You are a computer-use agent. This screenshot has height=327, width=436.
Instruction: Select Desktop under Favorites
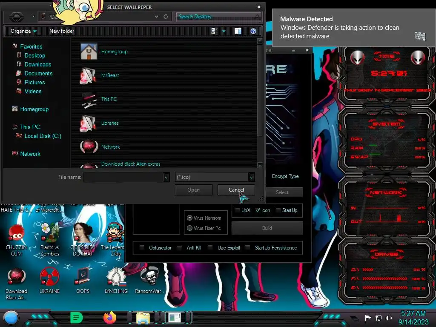(35, 56)
